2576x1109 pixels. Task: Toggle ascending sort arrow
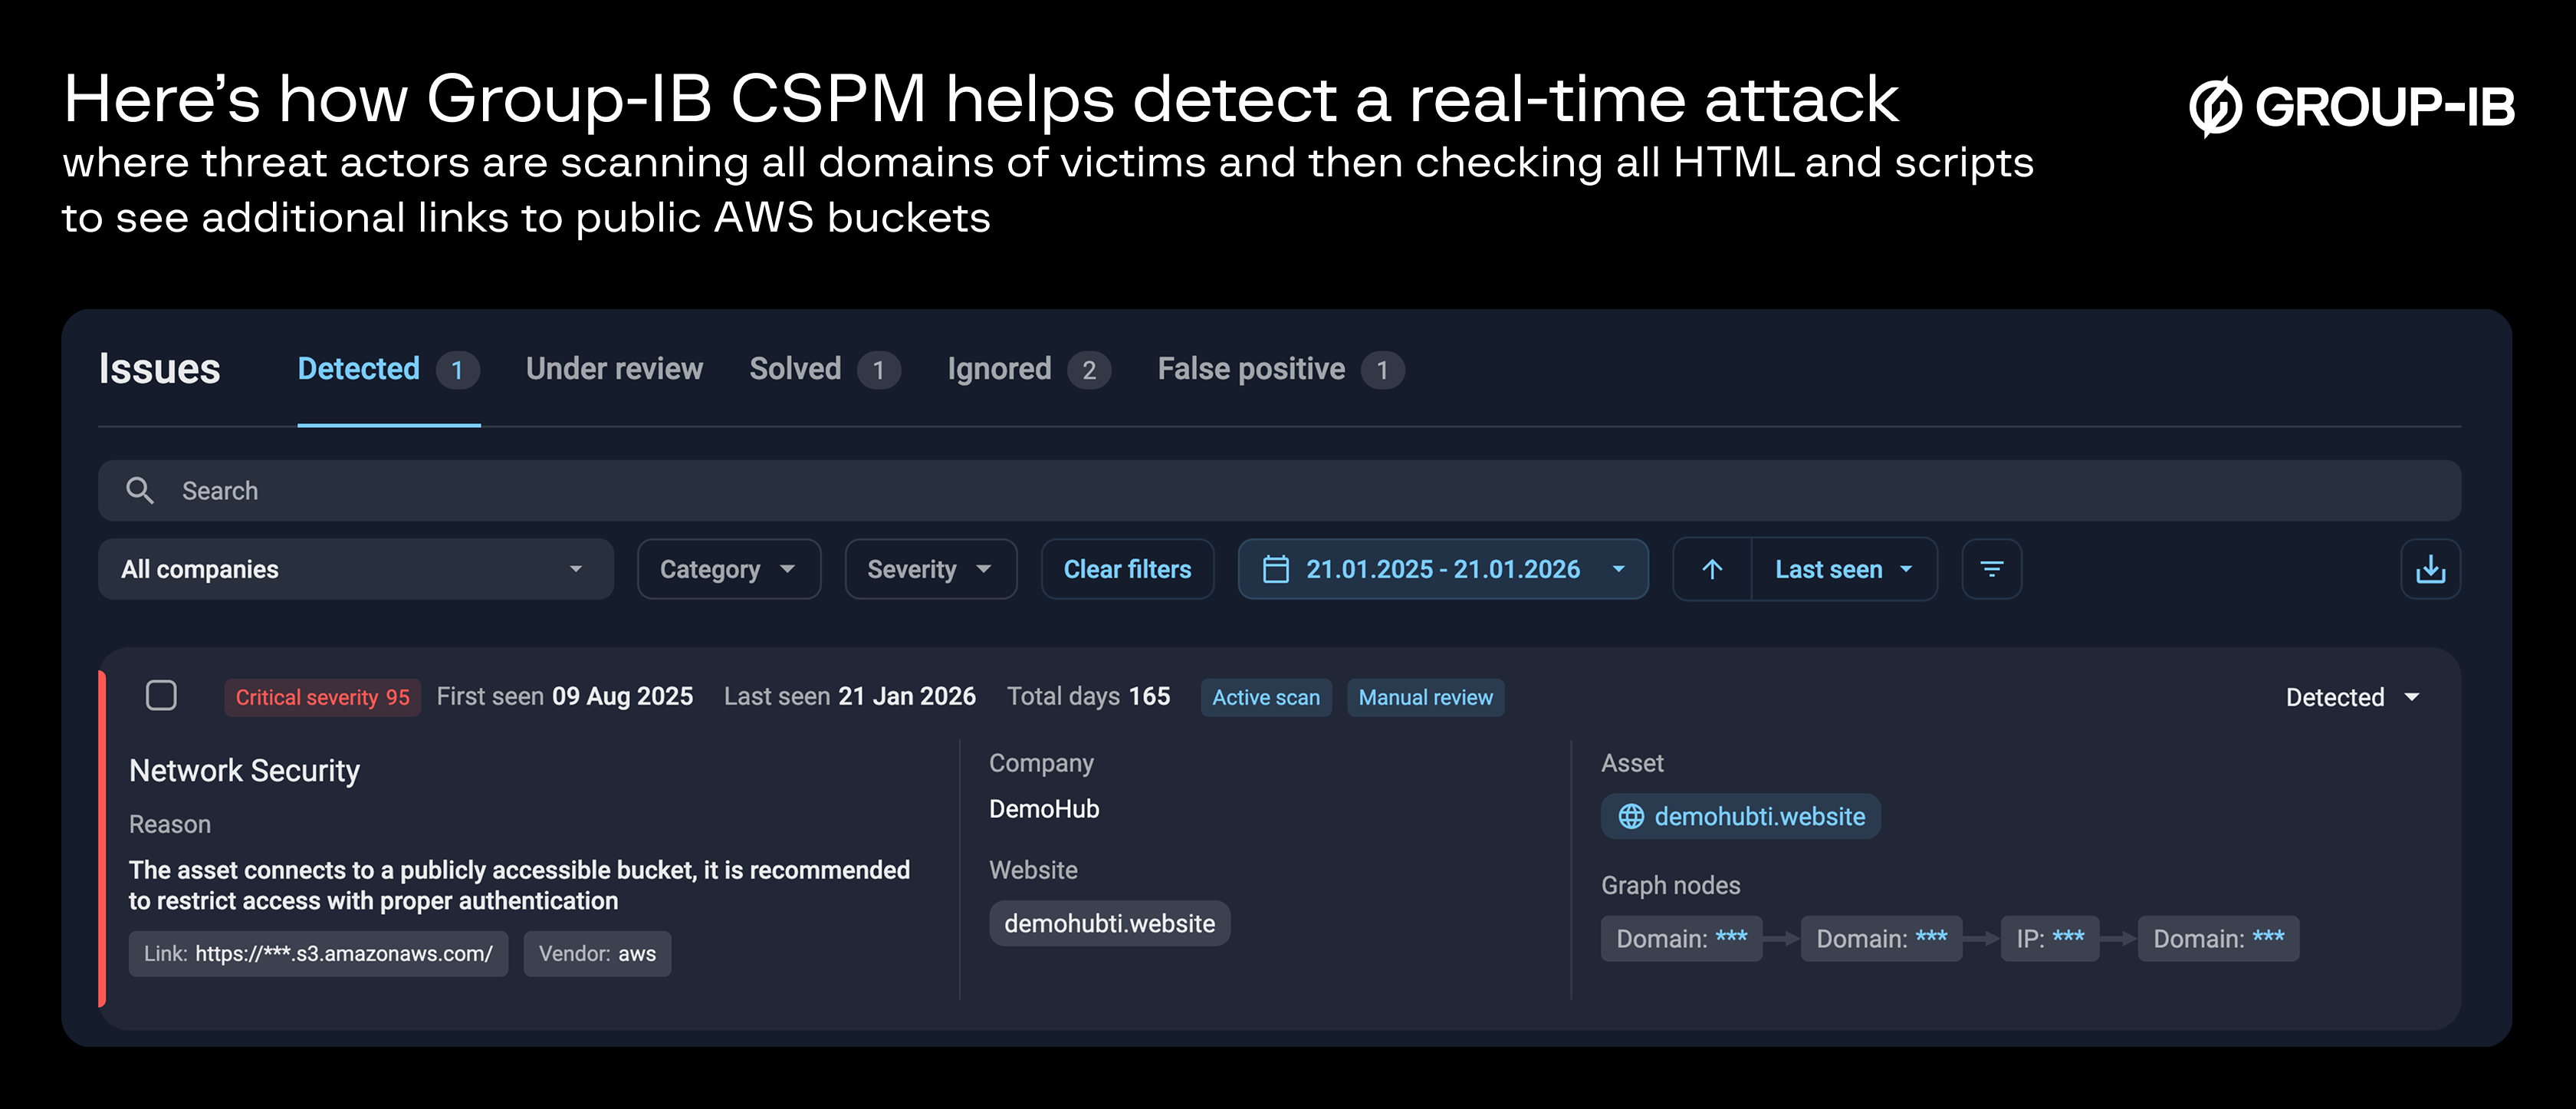1712,569
